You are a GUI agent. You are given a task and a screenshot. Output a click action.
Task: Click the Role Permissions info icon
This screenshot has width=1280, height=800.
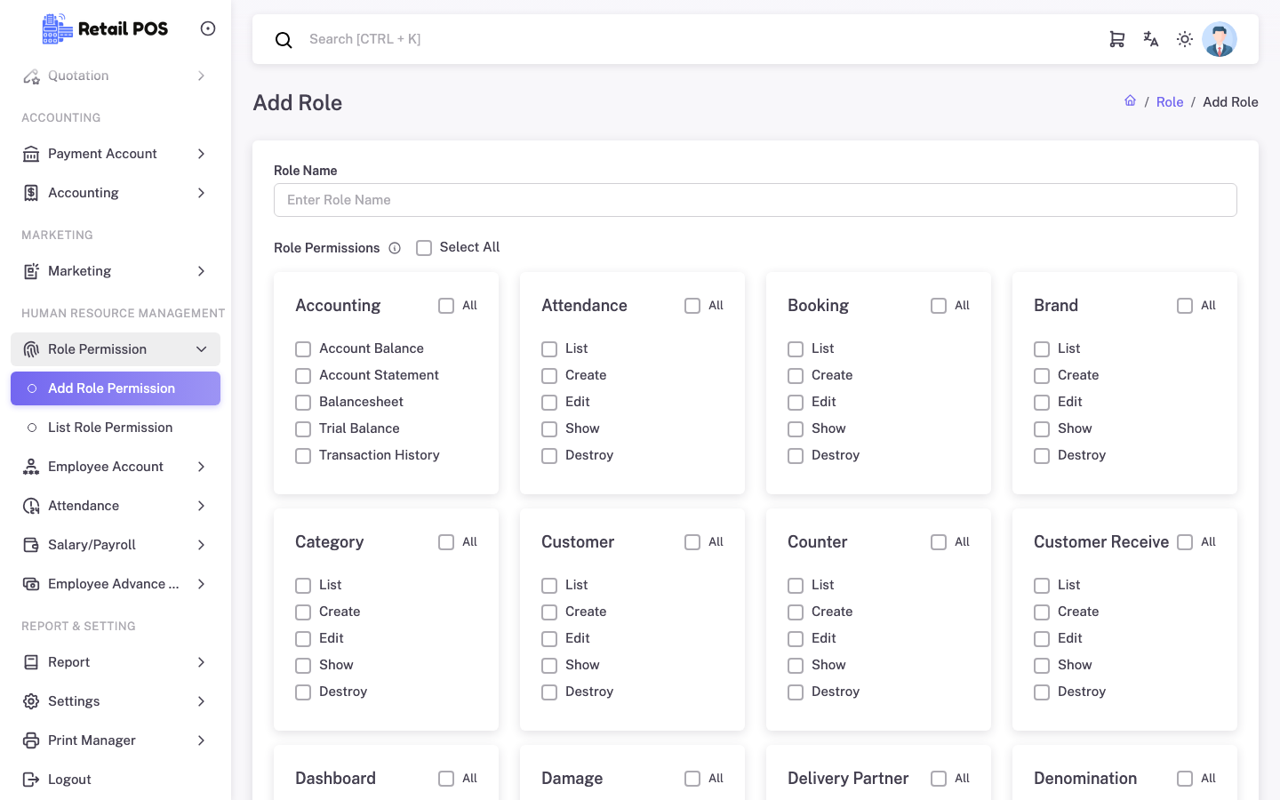395,248
